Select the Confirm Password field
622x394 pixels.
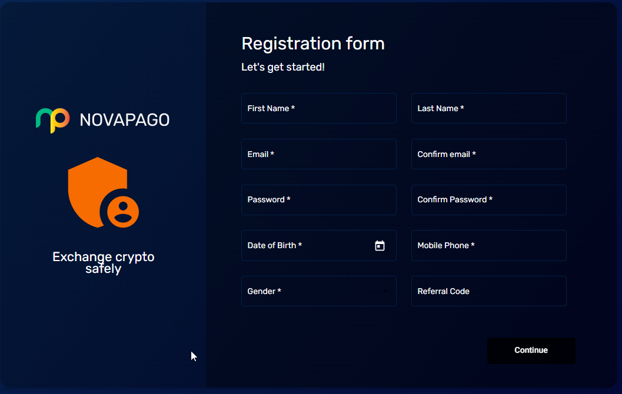click(x=488, y=200)
